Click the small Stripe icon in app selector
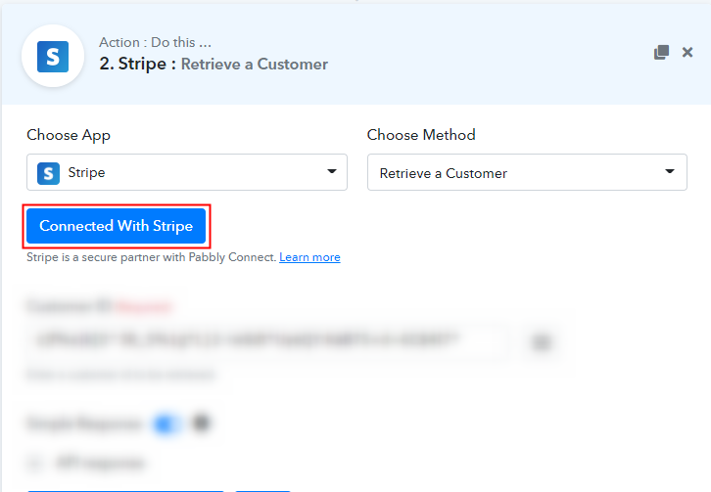Screen dimensions: 711x492 click(48, 173)
